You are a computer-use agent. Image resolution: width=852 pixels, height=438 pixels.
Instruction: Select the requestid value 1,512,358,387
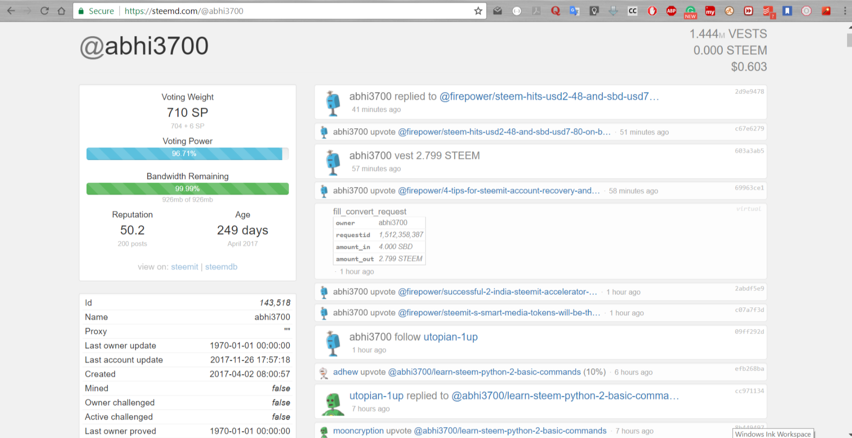point(401,235)
